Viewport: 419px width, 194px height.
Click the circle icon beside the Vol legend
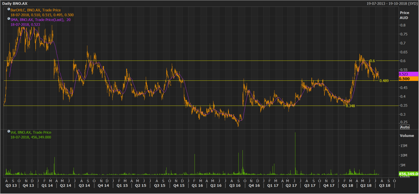(x=9, y=131)
